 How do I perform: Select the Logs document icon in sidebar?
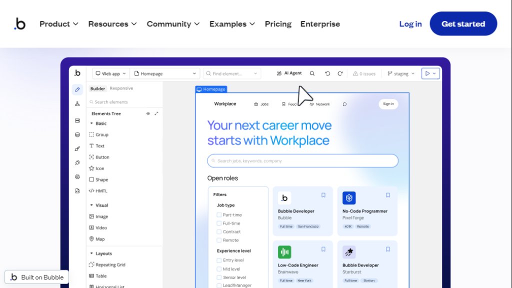77,190
